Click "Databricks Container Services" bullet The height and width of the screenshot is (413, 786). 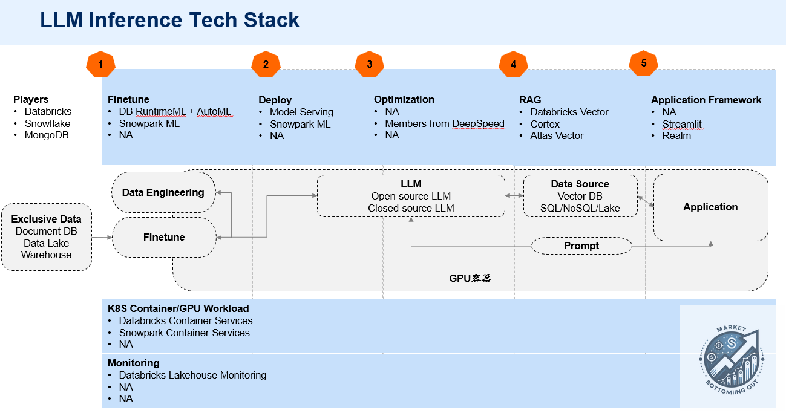(x=186, y=321)
